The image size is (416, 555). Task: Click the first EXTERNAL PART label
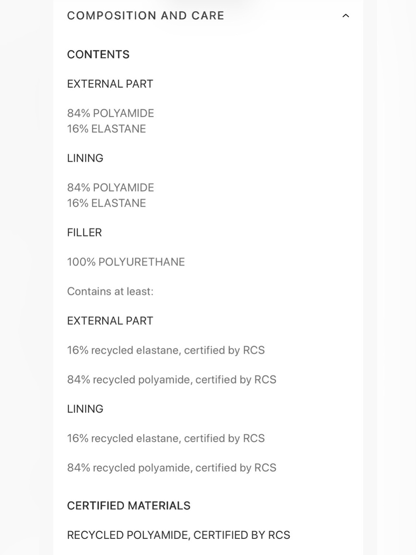110,84
